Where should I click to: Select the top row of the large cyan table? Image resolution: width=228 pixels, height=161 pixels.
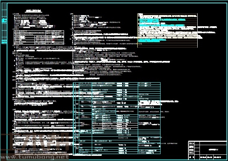(x=118, y=84)
